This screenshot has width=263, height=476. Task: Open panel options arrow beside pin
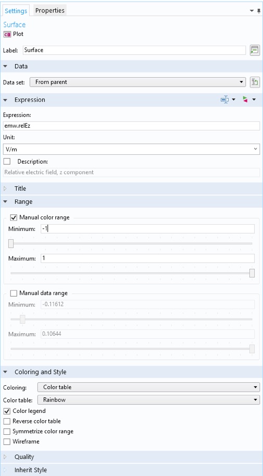pos(252,11)
